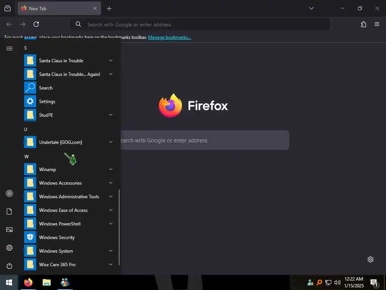Click the Windows System label
386x290 pixels.
56,251
